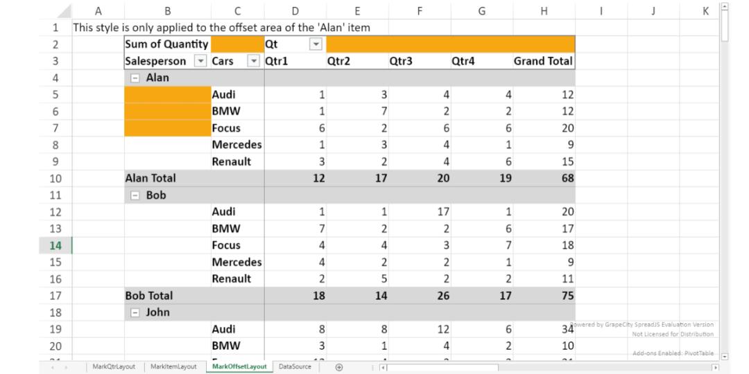Click the vertical scrollbar up arrow
Viewport: 749px width, 374px height.
[725, 7]
